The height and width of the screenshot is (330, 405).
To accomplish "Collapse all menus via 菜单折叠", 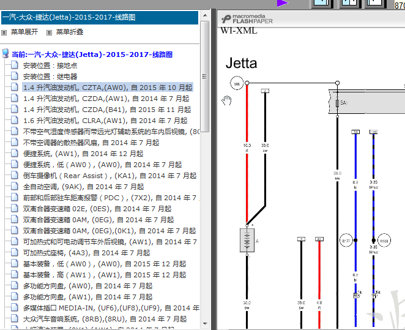I will 70,32.
